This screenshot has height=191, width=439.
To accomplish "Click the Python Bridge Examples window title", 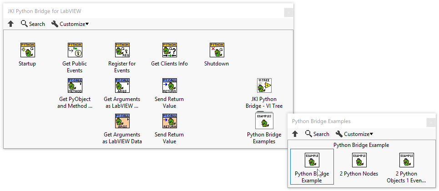I will 321,121.
